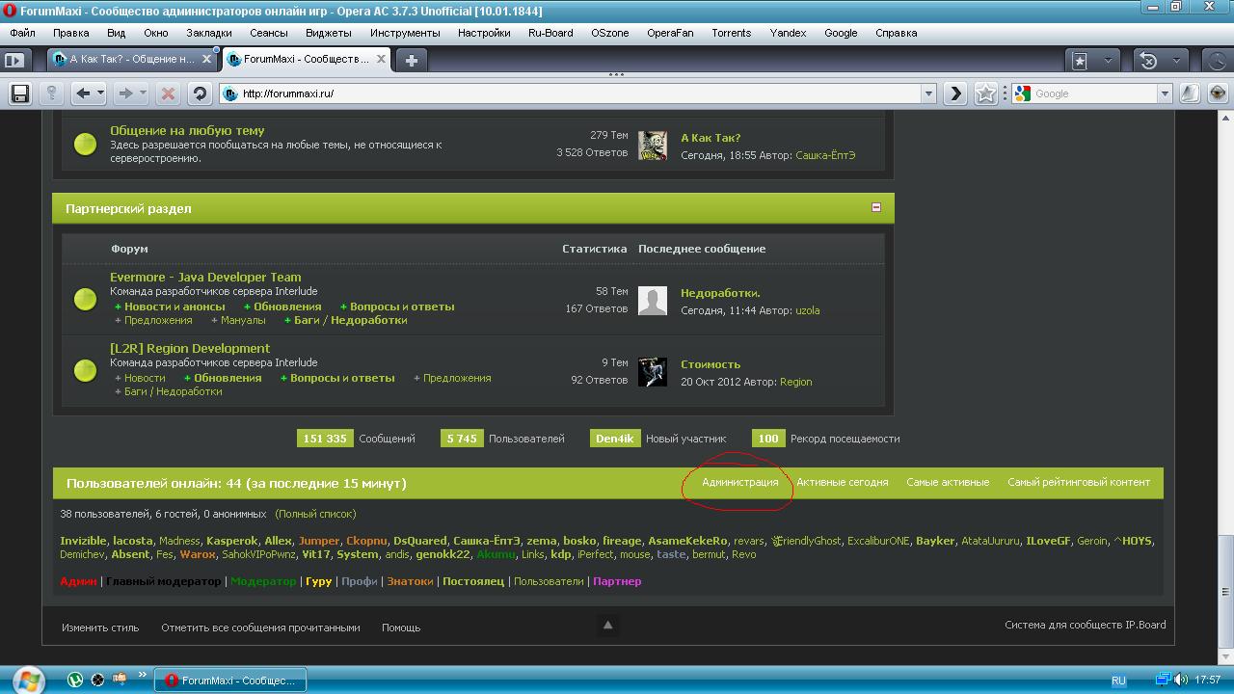This screenshot has height=694, width=1234.
Task: Open the bookmarks panel dropdown arrow
Action: point(1108,60)
